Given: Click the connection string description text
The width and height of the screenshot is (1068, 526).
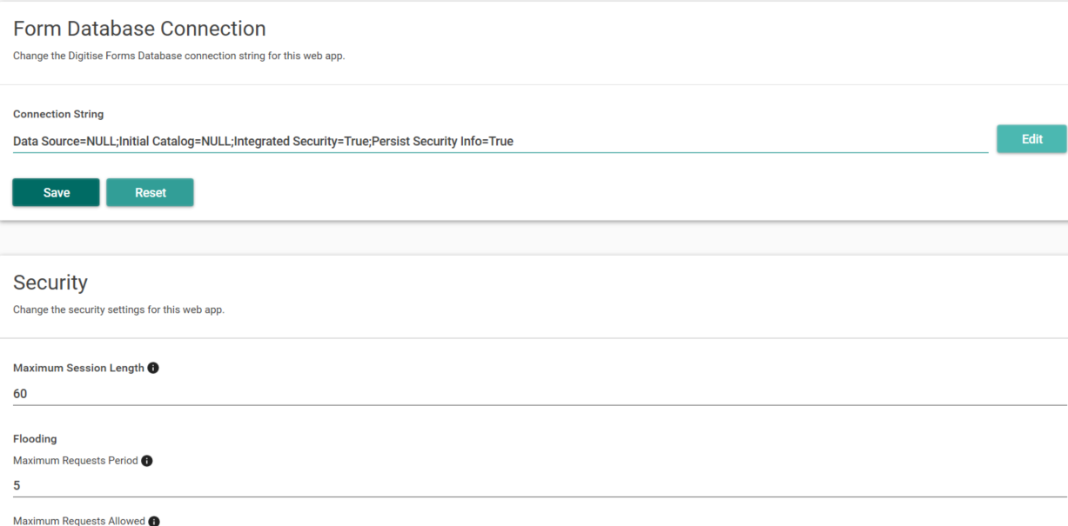Looking at the screenshot, I should point(177,55).
